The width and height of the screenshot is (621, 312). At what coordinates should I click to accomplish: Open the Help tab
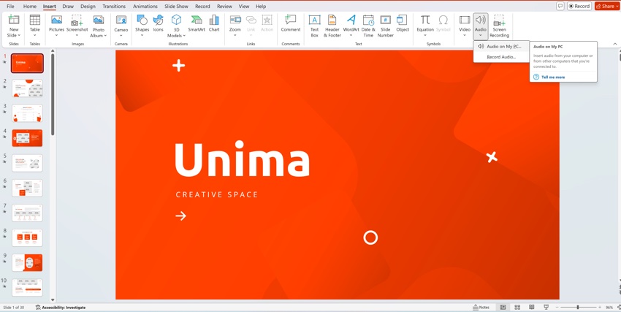point(261,7)
